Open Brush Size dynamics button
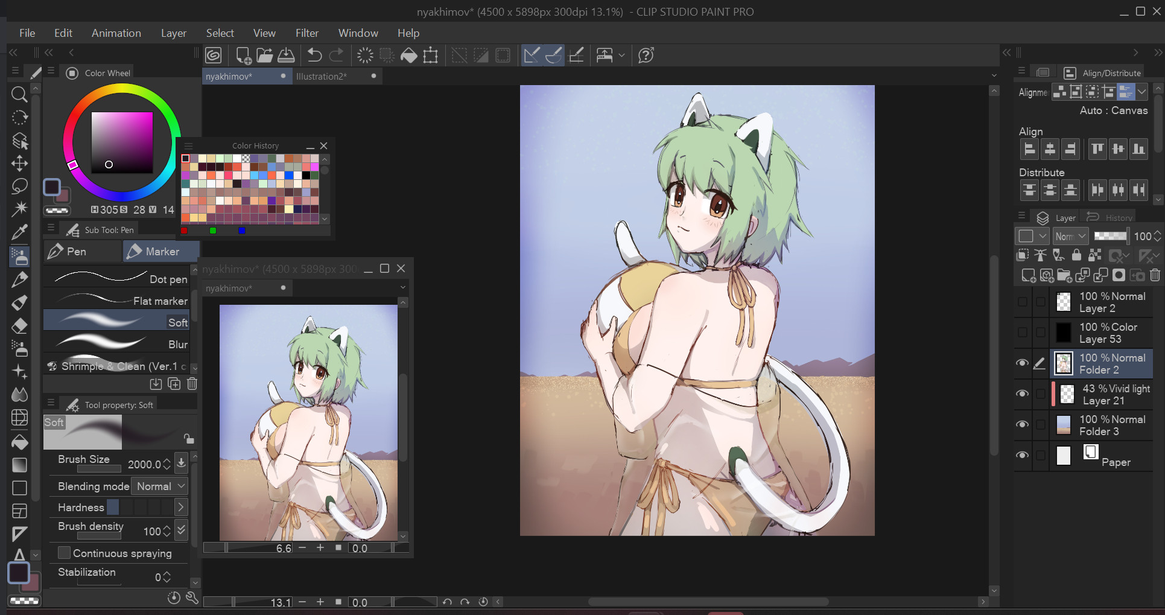1165x615 pixels. 181,463
